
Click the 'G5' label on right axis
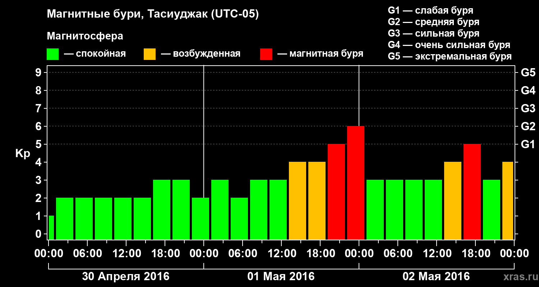pyautogui.click(x=528, y=72)
